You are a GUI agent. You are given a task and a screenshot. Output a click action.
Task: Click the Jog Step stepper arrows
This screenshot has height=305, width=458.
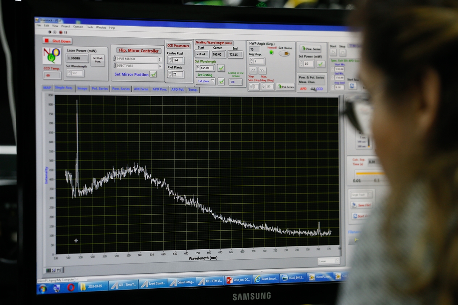click(x=251, y=61)
